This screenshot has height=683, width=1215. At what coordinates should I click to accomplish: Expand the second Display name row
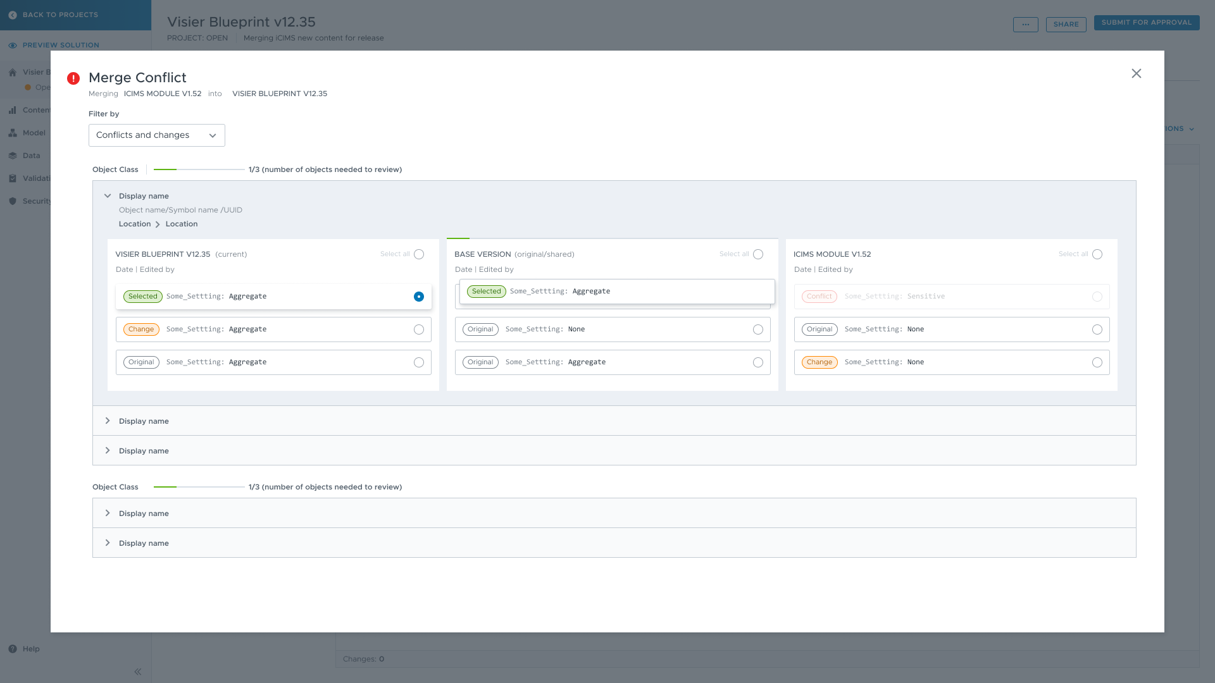108,421
